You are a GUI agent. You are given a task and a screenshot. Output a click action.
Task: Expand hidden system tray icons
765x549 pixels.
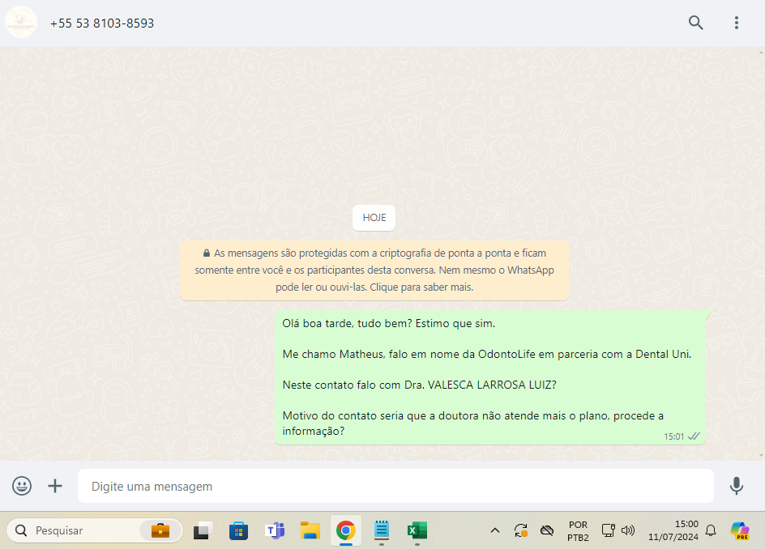point(494,530)
